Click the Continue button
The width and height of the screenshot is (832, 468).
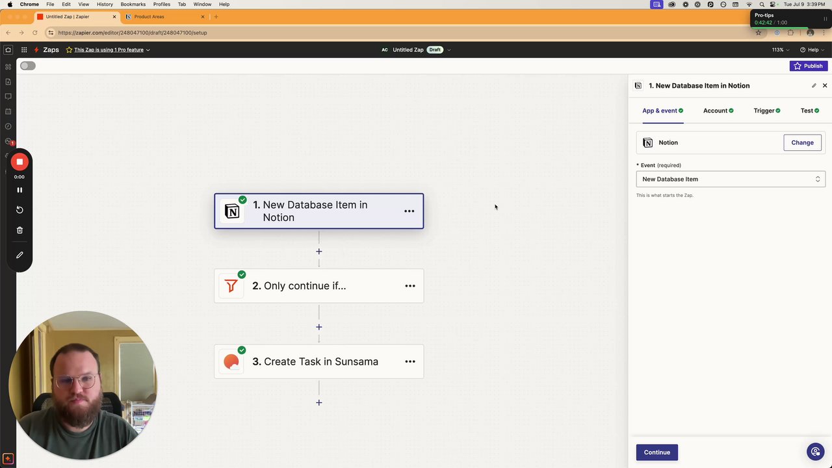[656, 452]
